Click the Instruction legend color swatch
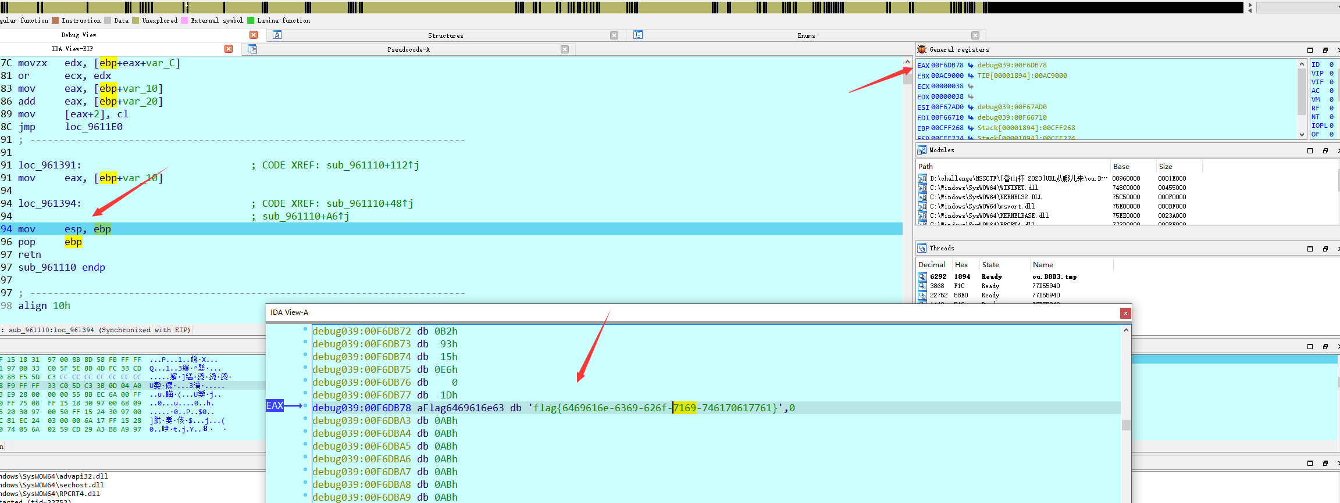The width and height of the screenshot is (1340, 503). (55, 20)
